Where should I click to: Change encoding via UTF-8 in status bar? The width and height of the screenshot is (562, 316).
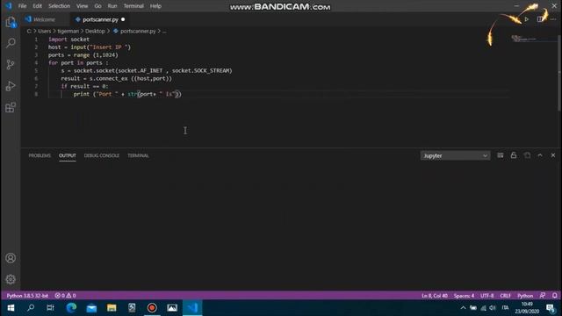(487, 296)
